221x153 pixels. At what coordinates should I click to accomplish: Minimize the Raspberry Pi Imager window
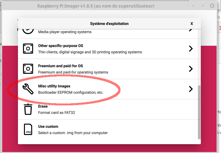click(x=193, y=6)
